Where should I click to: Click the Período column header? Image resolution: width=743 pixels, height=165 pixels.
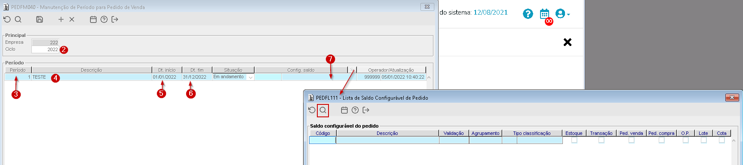point(18,70)
